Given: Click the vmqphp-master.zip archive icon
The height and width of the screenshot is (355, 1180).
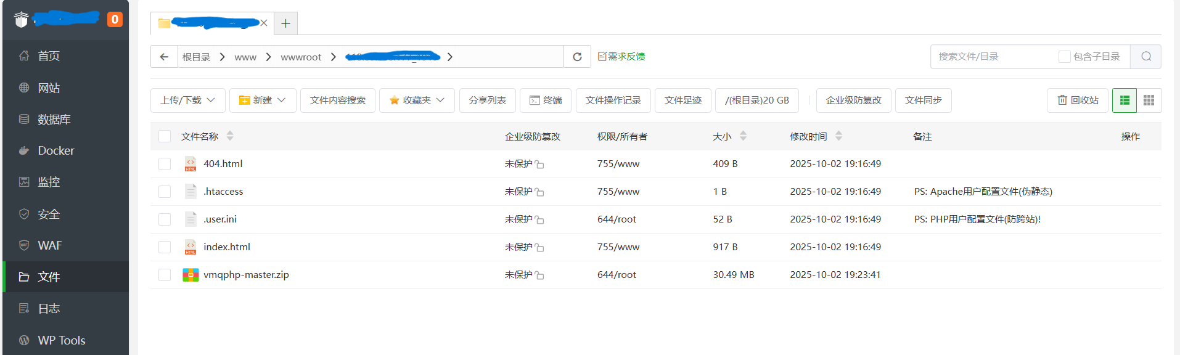Looking at the screenshot, I should (191, 275).
